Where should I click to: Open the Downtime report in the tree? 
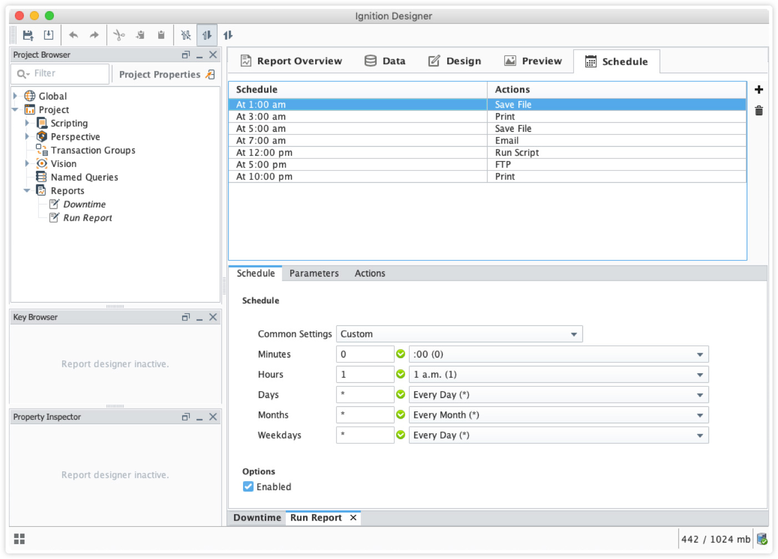click(x=84, y=205)
